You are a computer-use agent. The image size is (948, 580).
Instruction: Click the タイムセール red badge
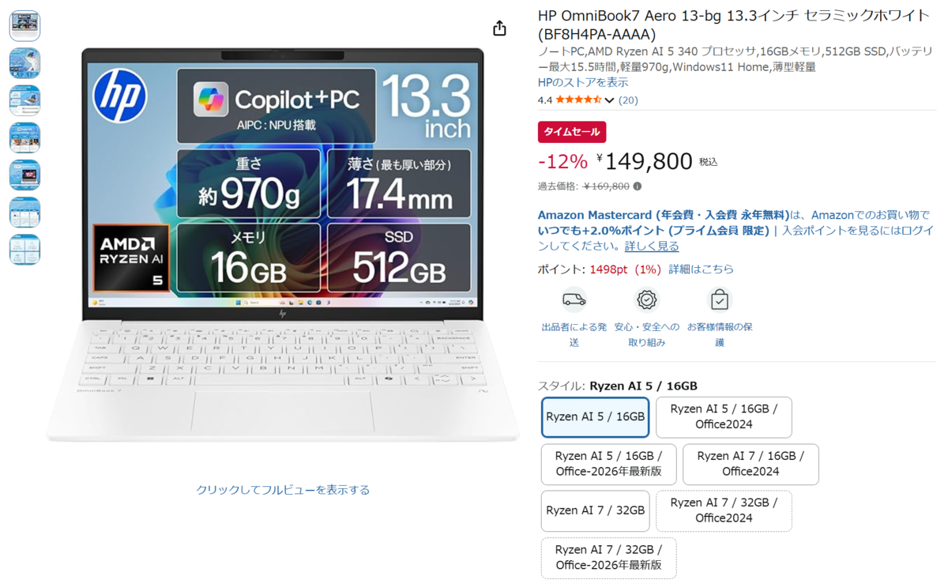(x=572, y=132)
